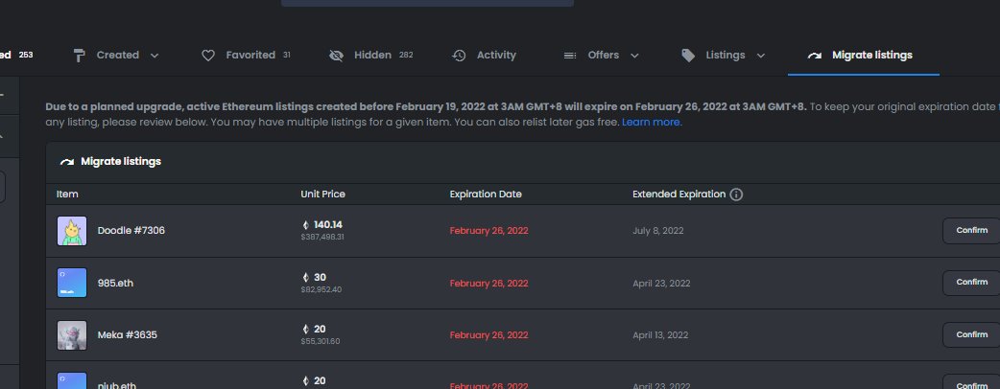Click the Extended Expiration column header
The height and width of the screenshot is (389, 1000).
(x=679, y=194)
